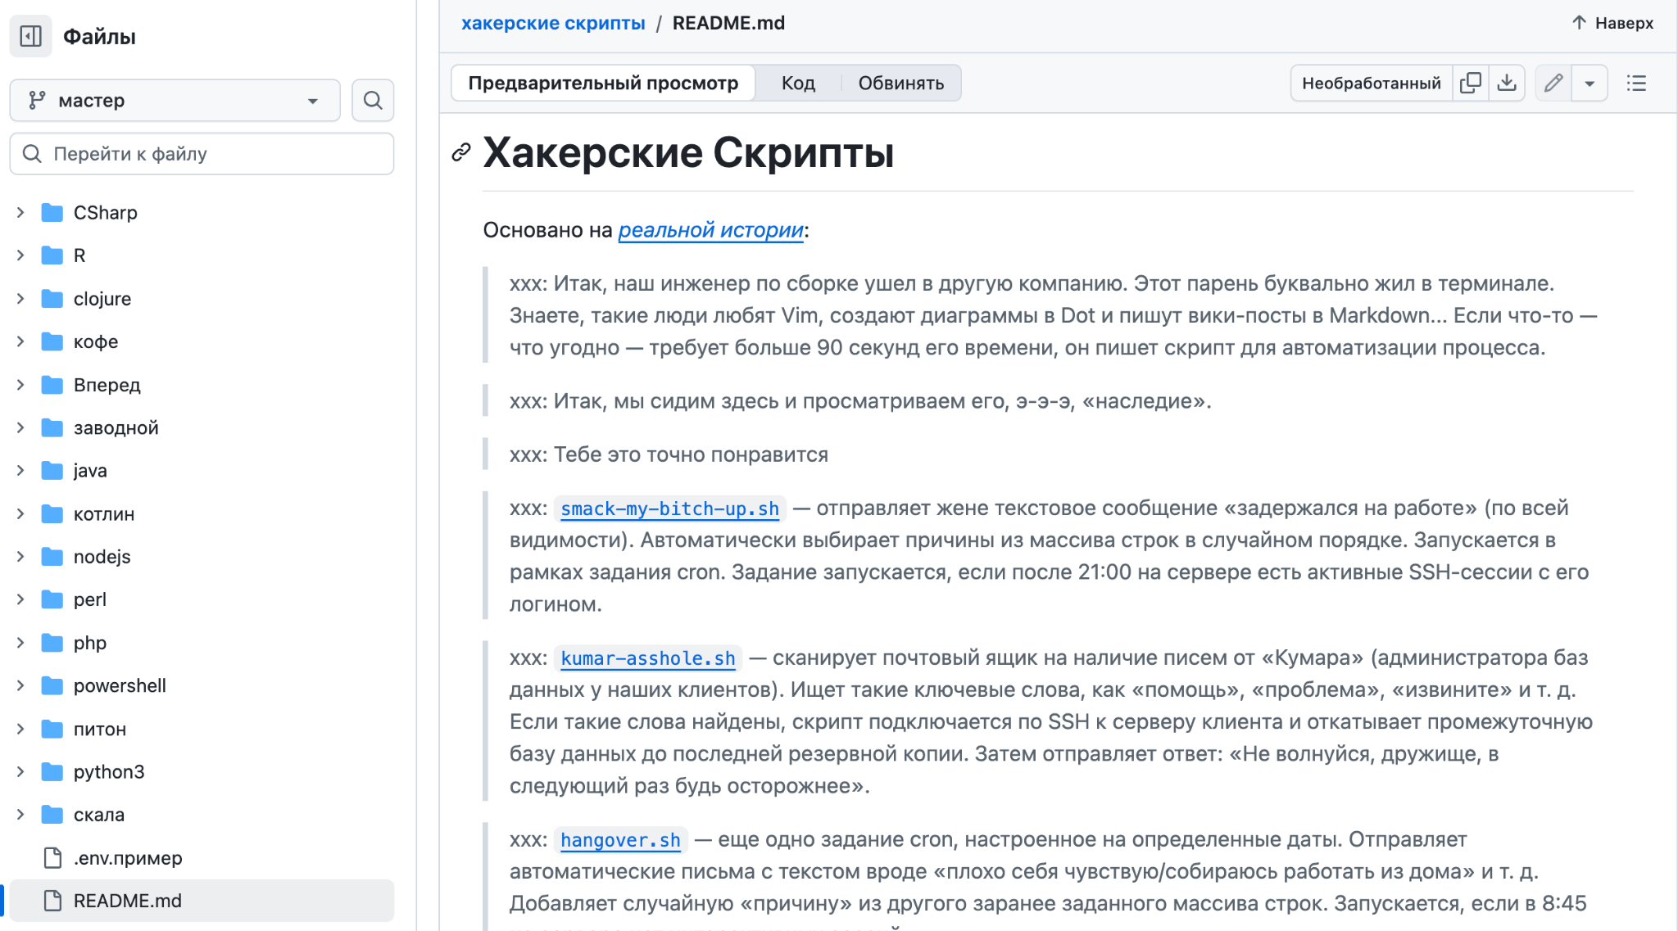Click the Перейти к файлу input field
The height and width of the screenshot is (931, 1678).
(x=201, y=154)
